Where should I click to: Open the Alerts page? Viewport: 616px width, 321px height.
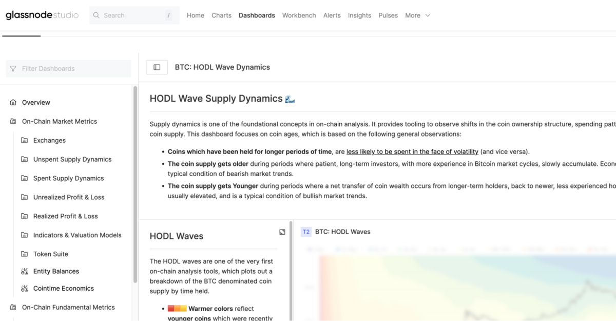pos(332,15)
